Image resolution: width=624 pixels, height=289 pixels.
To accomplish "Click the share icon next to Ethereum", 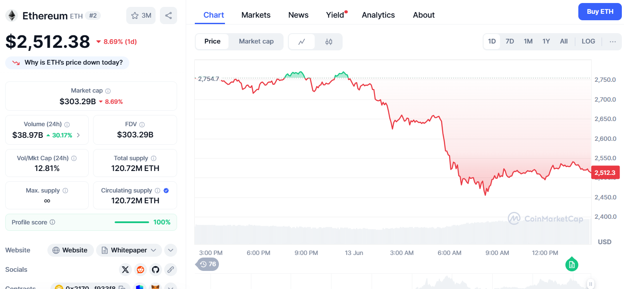I will (x=168, y=16).
